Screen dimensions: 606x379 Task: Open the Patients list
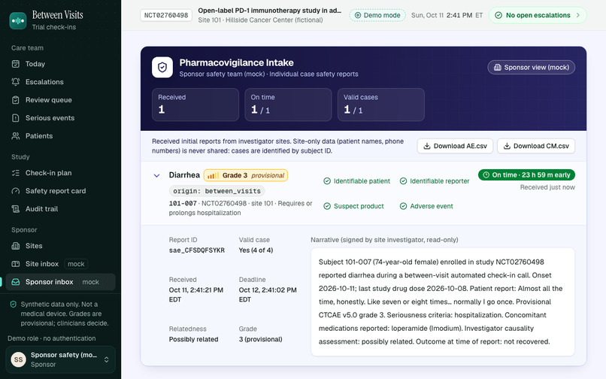tap(60, 136)
